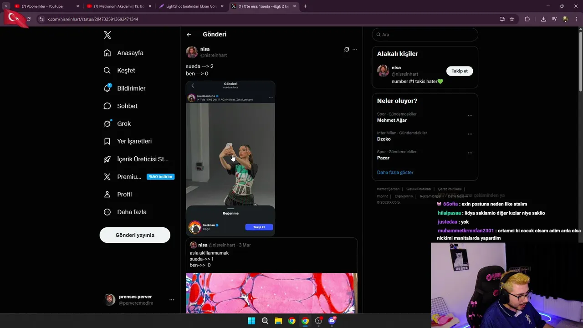583x328 pixels.
Task: Click the Grok explain icon on post
Action: (347, 49)
